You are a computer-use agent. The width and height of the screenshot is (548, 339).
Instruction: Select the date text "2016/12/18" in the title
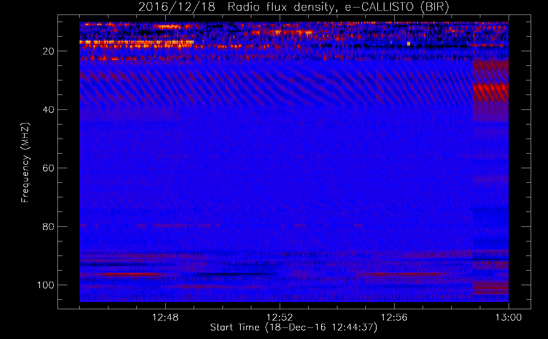coord(176,7)
